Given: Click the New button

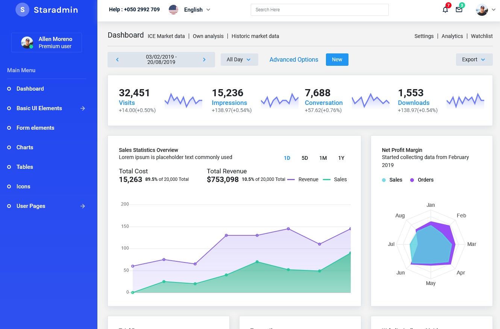Looking at the screenshot, I should 337,59.
